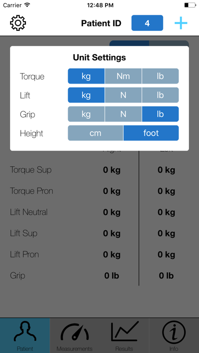Select the Patient ID 4 field
Viewport: 199px width, 353px height.
pos(147,23)
